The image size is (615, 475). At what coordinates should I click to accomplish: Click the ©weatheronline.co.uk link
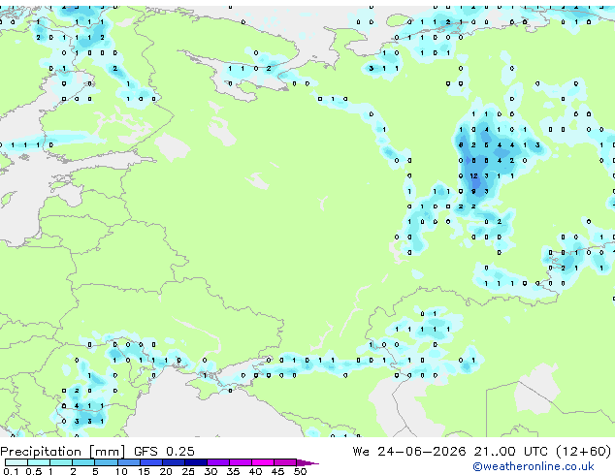point(533,466)
